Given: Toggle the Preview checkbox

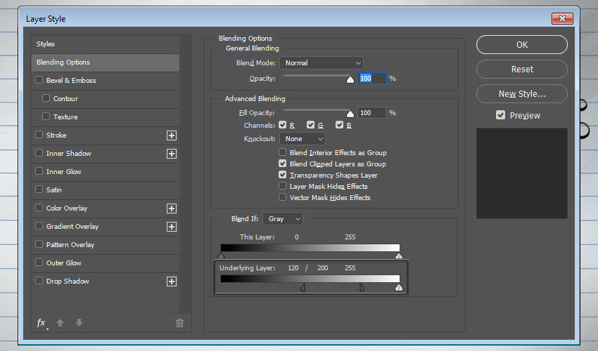Looking at the screenshot, I should pyautogui.click(x=500, y=115).
